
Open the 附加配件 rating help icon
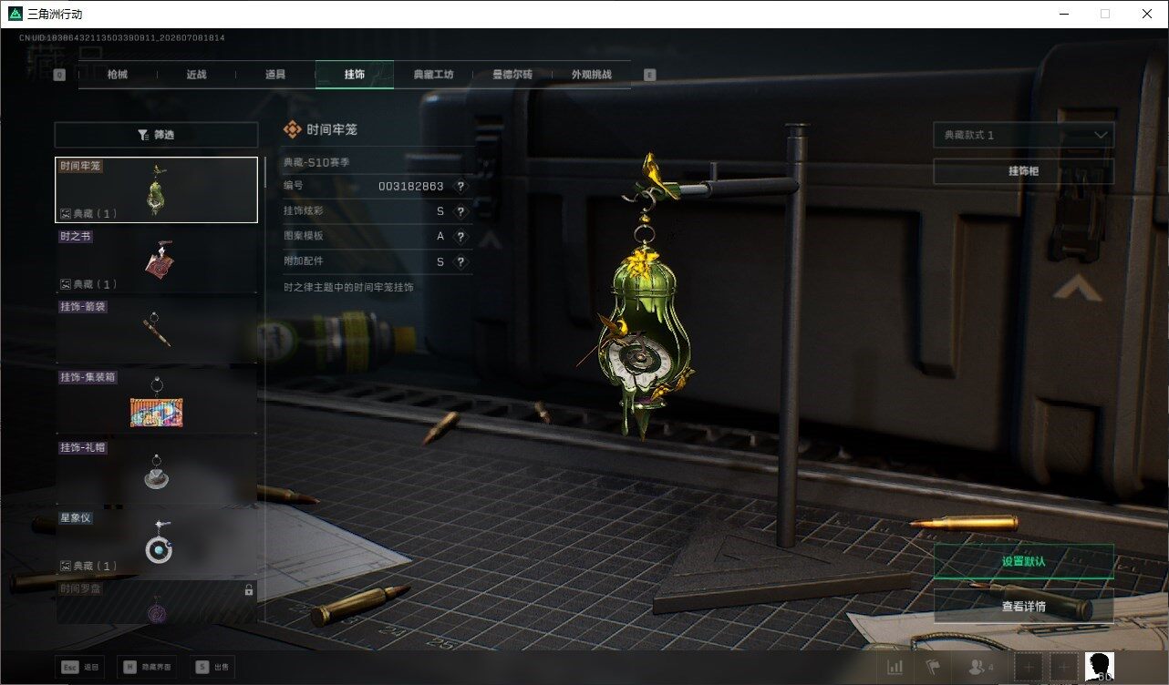pyautogui.click(x=460, y=262)
